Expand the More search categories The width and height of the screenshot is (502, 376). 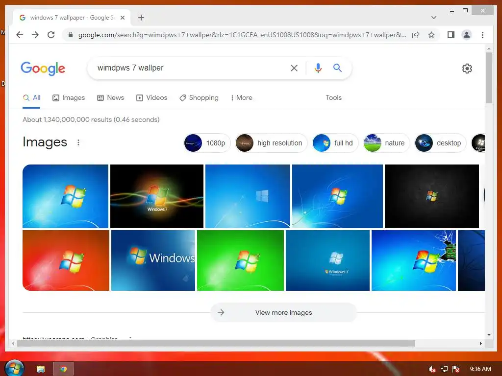241,98
